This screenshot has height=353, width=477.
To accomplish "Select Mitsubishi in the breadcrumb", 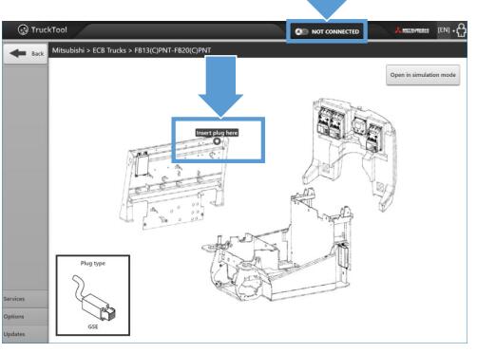I will tap(68, 50).
